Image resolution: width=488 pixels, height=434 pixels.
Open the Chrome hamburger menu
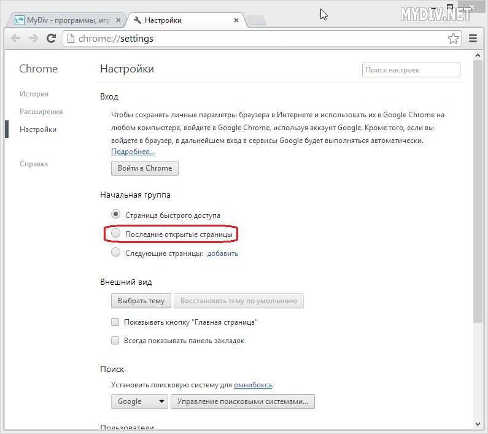click(x=473, y=38)
